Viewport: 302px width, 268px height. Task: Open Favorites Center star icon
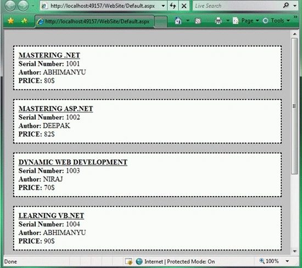tap(11, 21)
